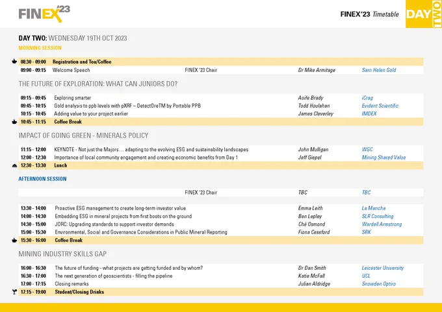Open the Leicester University link
The height and width of the screenshot is (312, 442).
pyautogui.click(x=383, y=268)
